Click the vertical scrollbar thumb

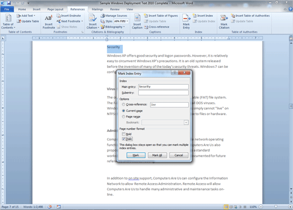[291, 107]
